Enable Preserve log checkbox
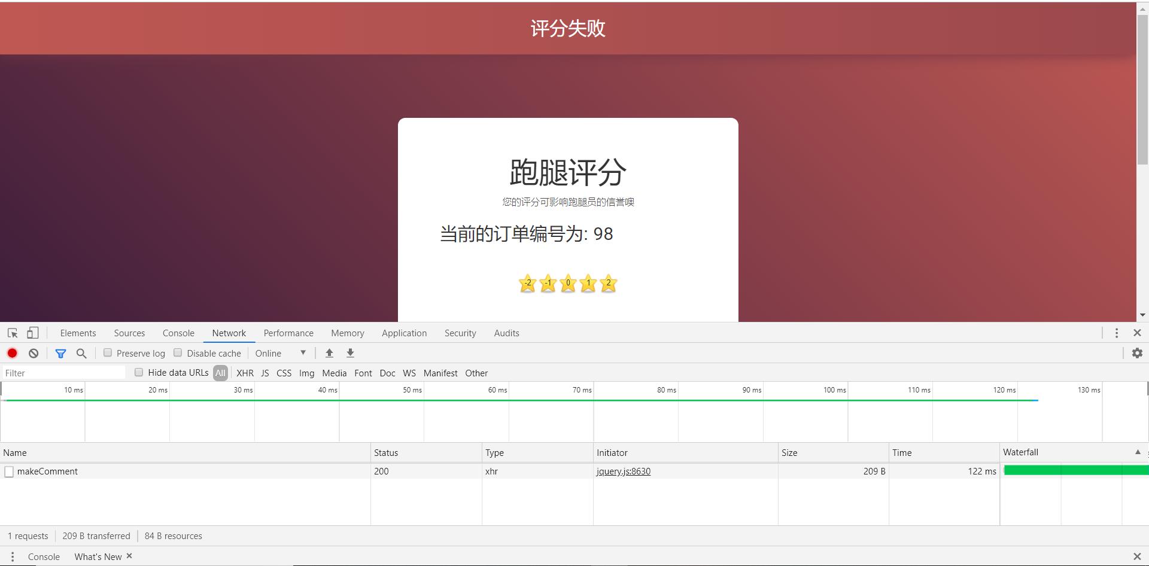The image size is (1149, 566). pos(108,353)
